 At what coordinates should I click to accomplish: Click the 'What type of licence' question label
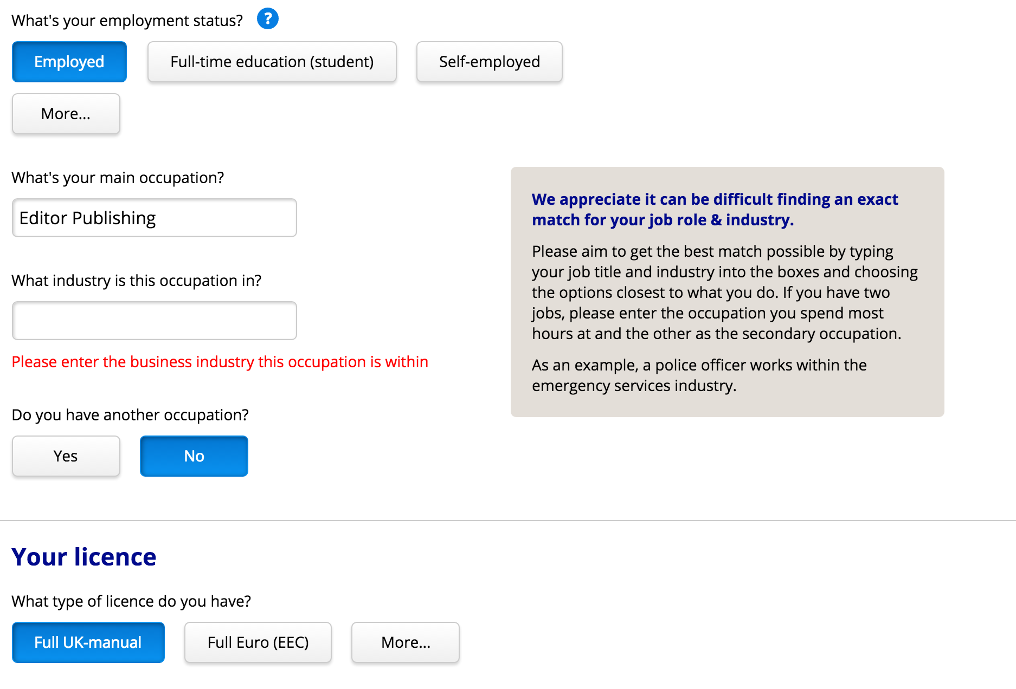coord(131,601)
